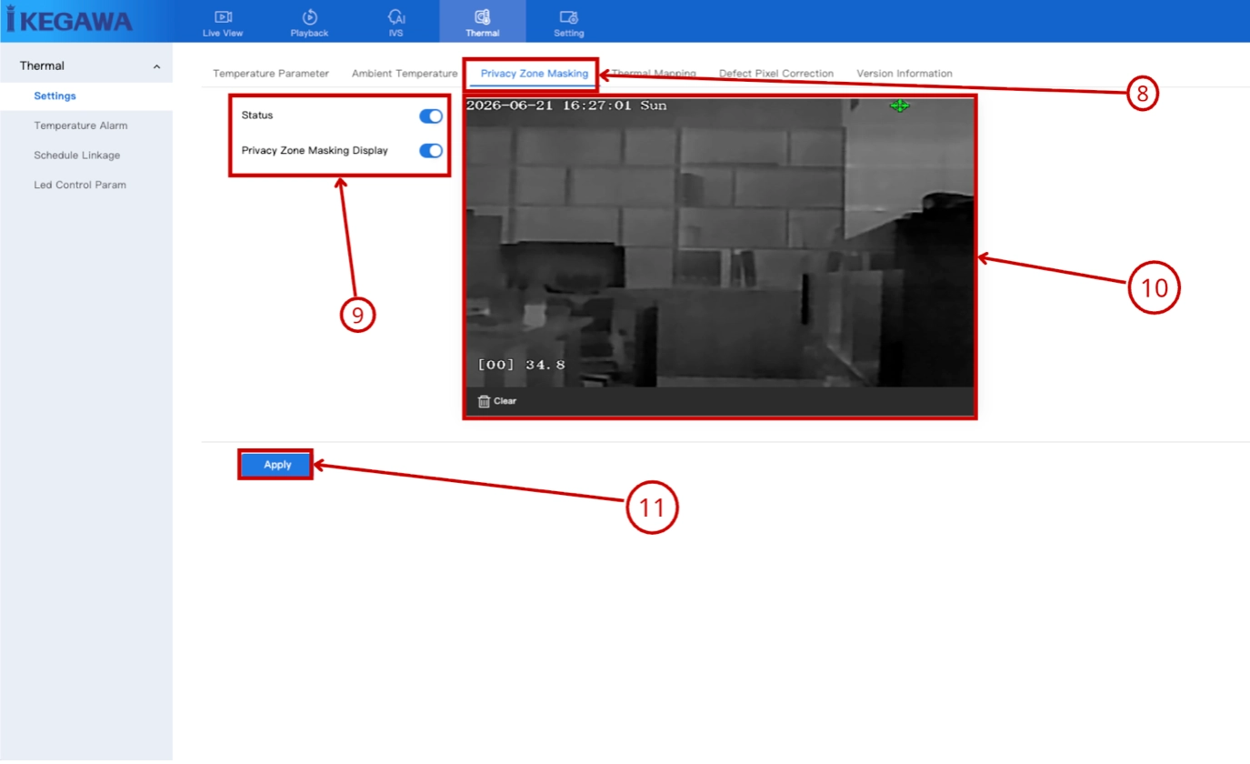Image resolution: width=1250 pixels, height=764 pixels.
Task: Collapse the Thermal sidebar section
Action: coord(156,66)
